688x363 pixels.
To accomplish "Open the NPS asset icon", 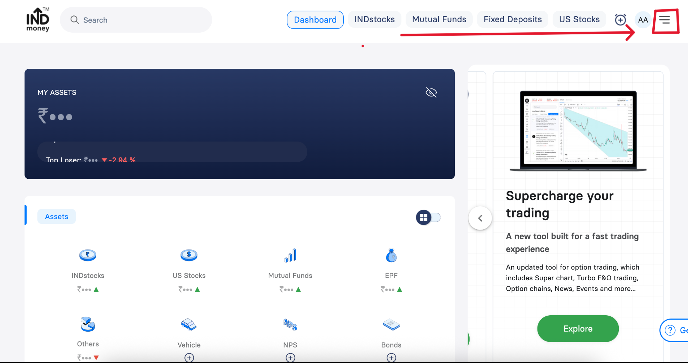I will 290,325.
